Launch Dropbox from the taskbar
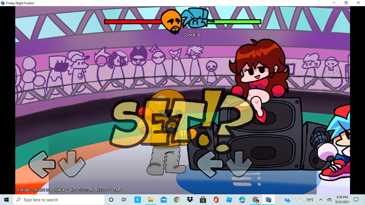The height and width of the screenshot is (205, 365). coord(190,200)
